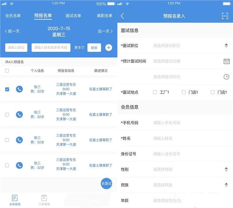Switch to the 面试名单 tab
This screenshot has width=233, height=208.
pos(73,16)
